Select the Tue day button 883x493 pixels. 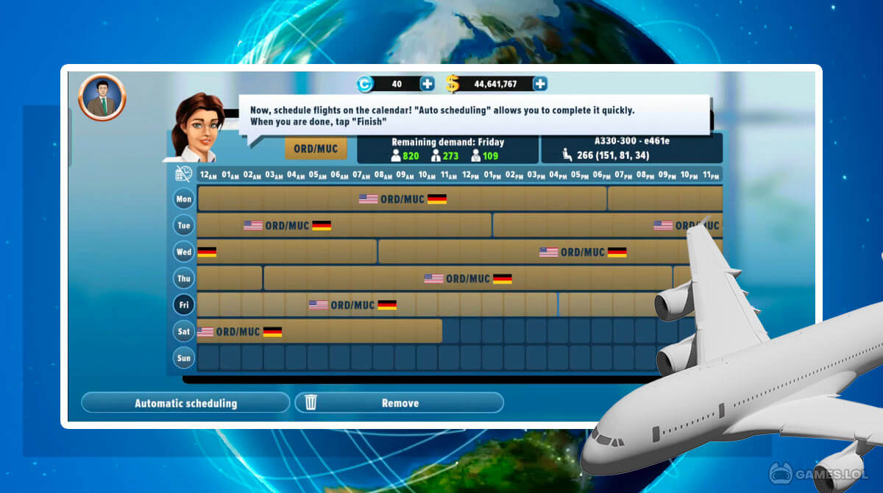click(184, 225)
